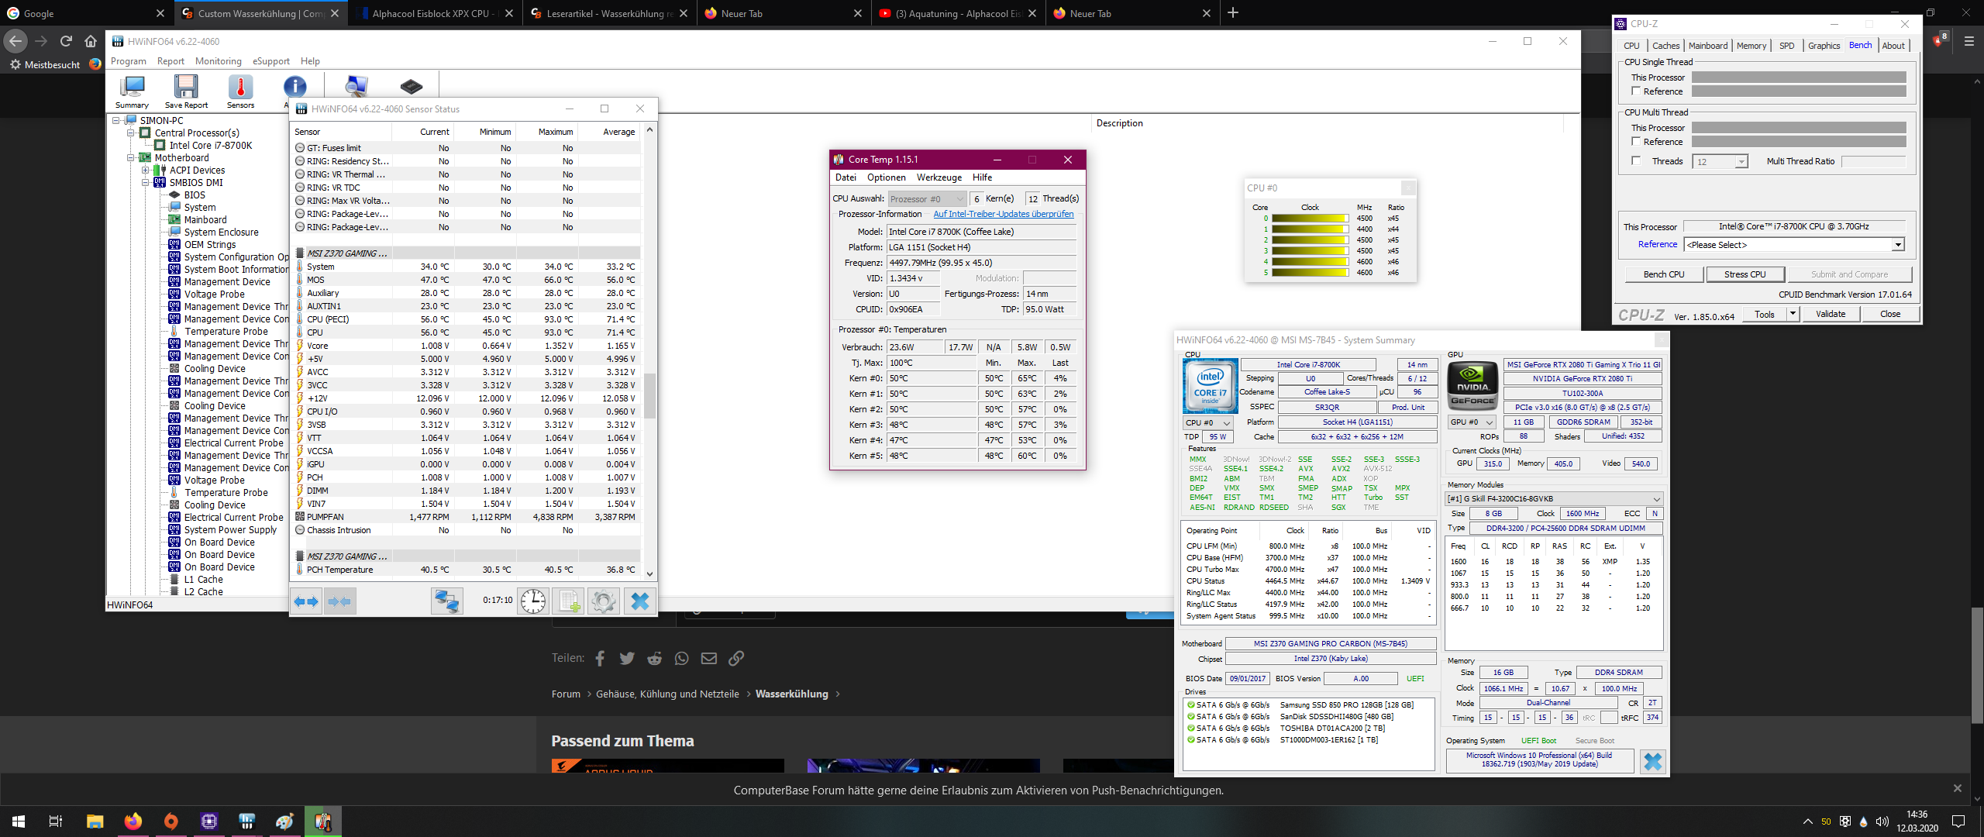Image resolution: width=1984 pixels, height=837 pixels.
Task: Collapse the SMBIOS DMI tree node
Action: point(145,183)
